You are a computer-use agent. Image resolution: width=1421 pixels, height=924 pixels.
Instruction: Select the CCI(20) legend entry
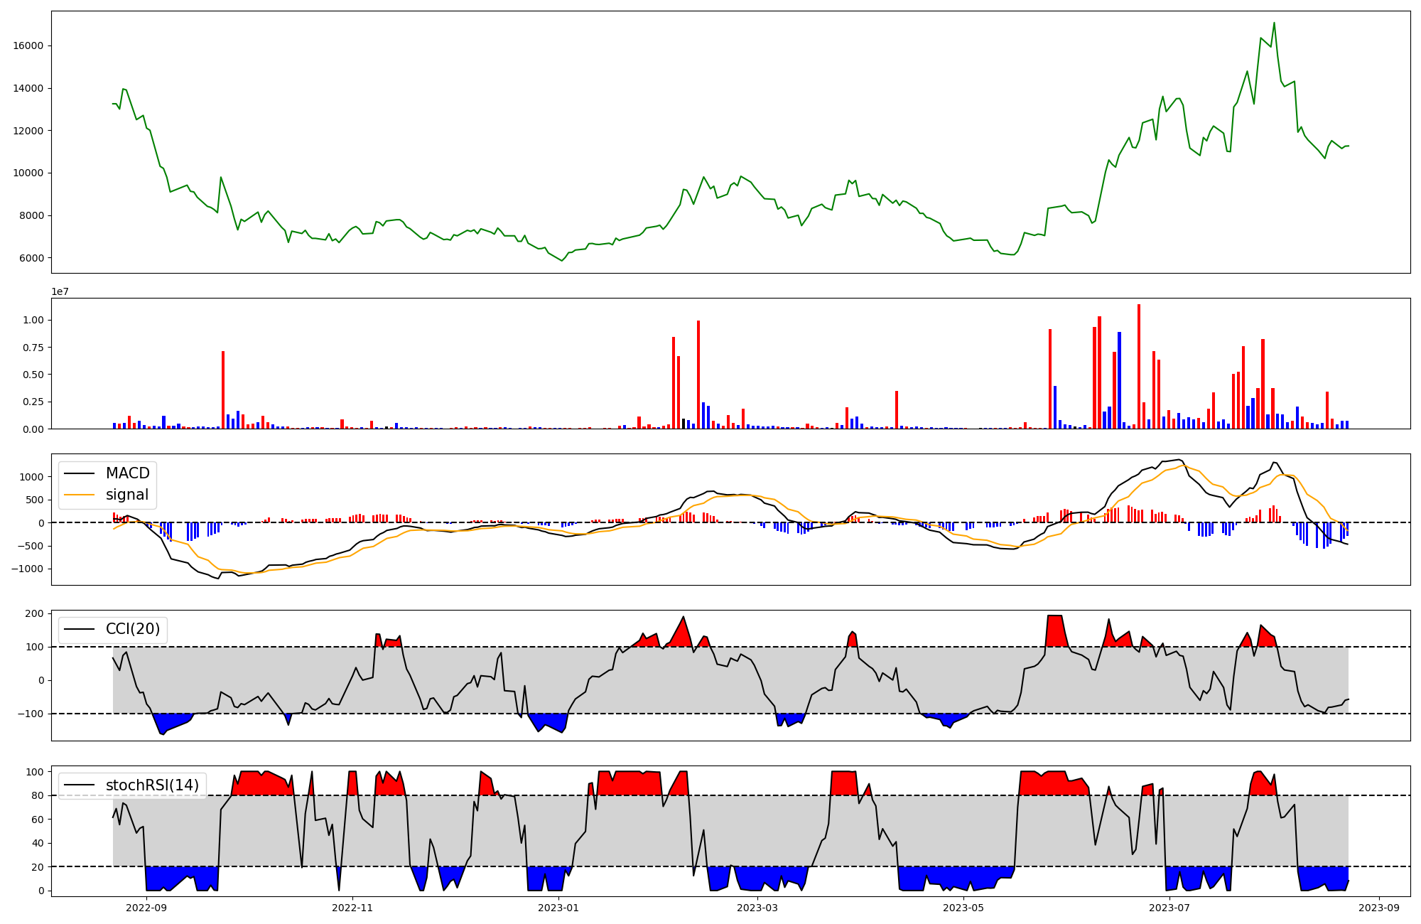click(x=133, y=629)
